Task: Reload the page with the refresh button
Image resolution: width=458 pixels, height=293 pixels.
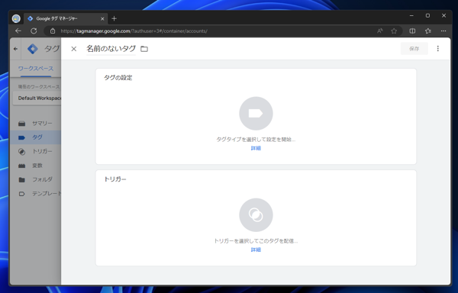Action: 34,31
